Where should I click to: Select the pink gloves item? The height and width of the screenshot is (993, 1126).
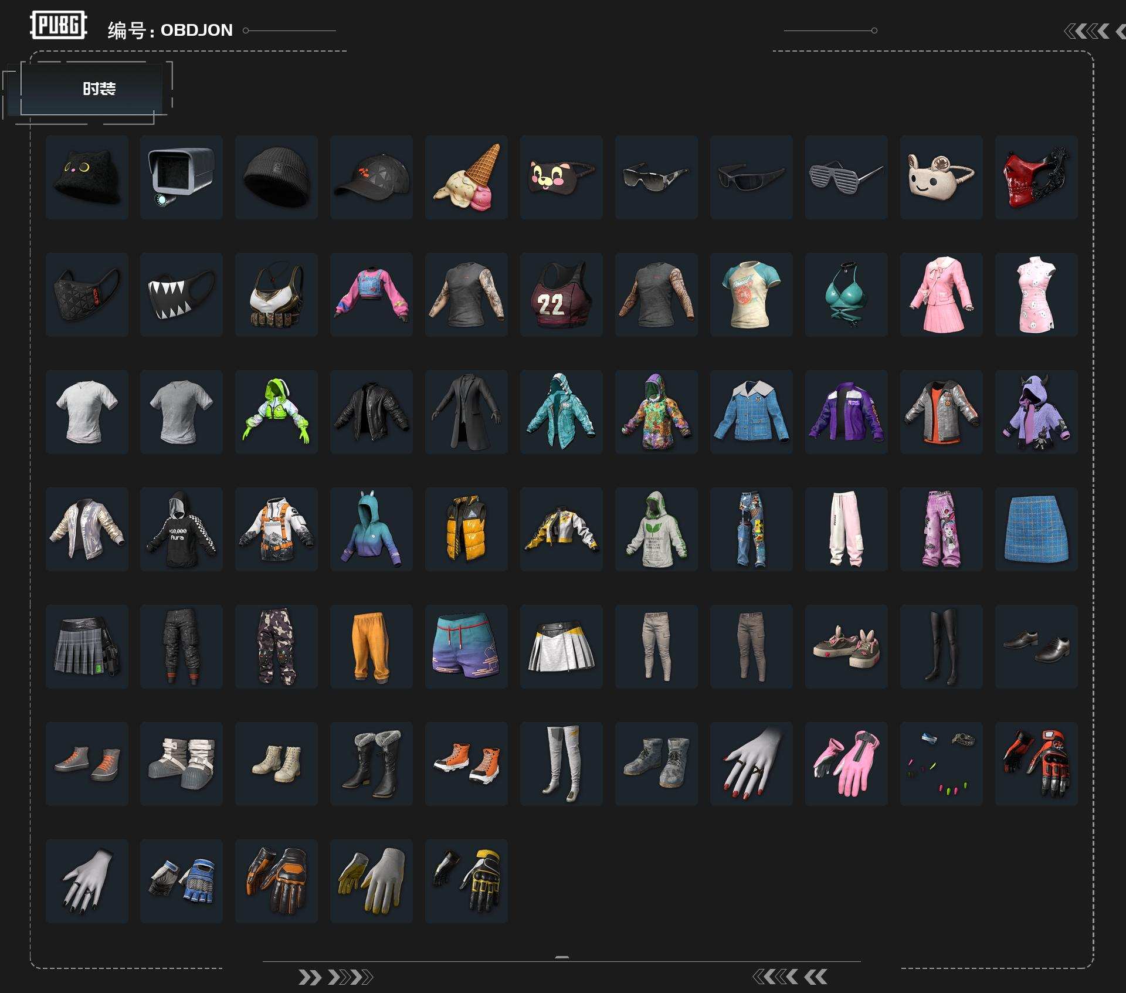(846, 763)
